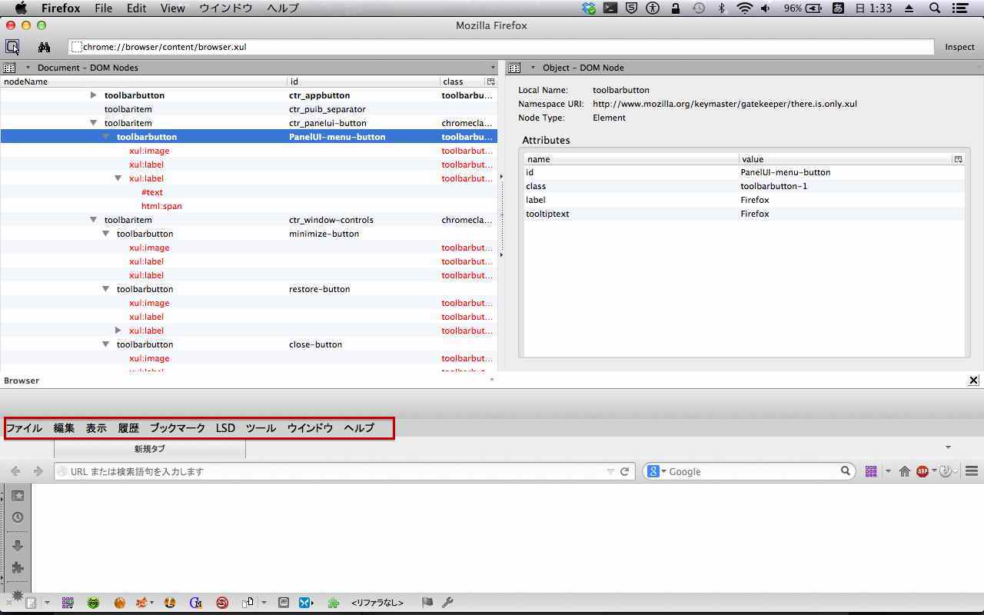This screenshot has width=984, height=615.
Task: Collapse the ctr_window-controls toolbaritem node
Action: click(93, 220)
